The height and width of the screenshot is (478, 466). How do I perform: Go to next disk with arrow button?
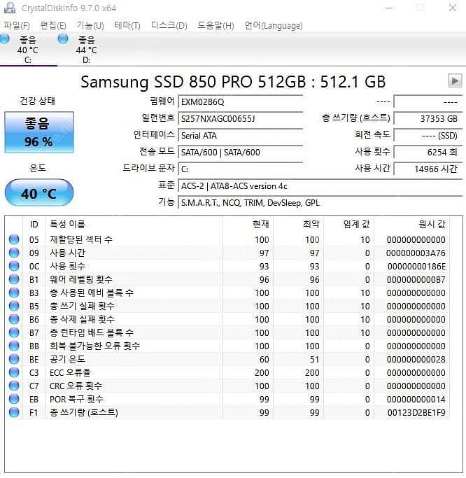[x=455, y=80]
